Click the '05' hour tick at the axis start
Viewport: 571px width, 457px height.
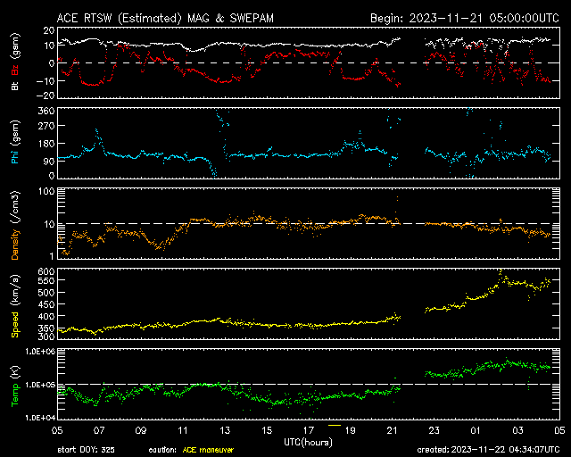[57, 430]
